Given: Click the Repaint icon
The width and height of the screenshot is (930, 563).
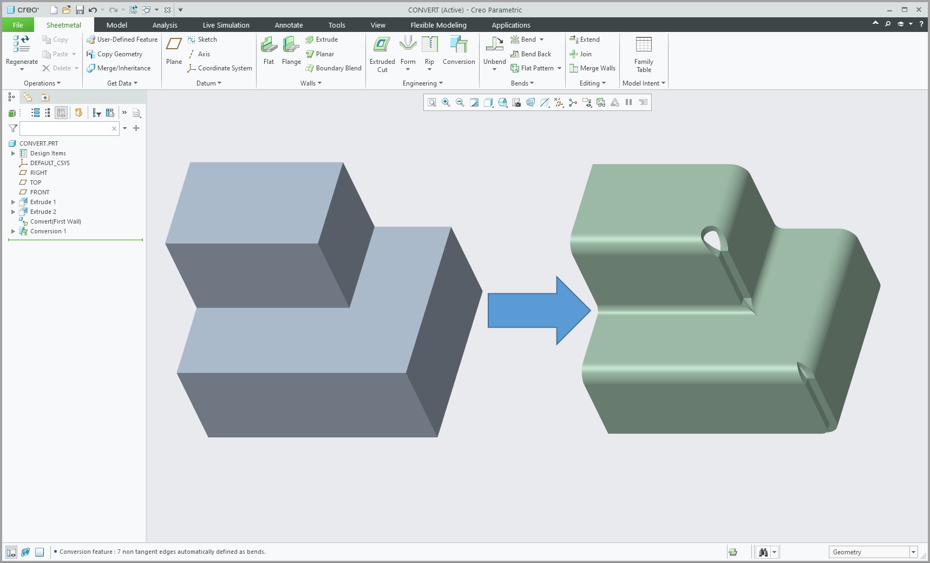Looking at the screenshot, I should [x=474, y=102].
